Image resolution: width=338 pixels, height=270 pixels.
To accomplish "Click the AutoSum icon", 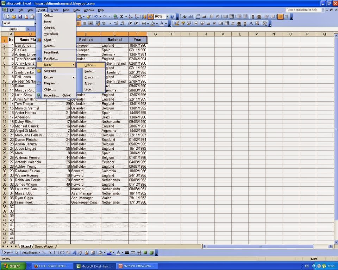I will coord(121,16).
